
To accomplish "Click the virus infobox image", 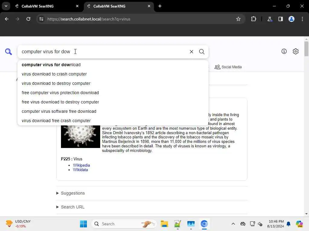I will click(x=80, y=137).
